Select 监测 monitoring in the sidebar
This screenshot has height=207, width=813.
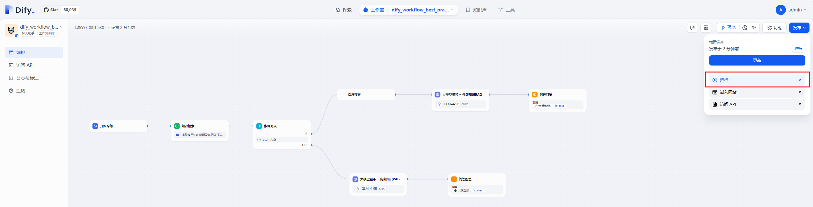click(x=21, y=91)
